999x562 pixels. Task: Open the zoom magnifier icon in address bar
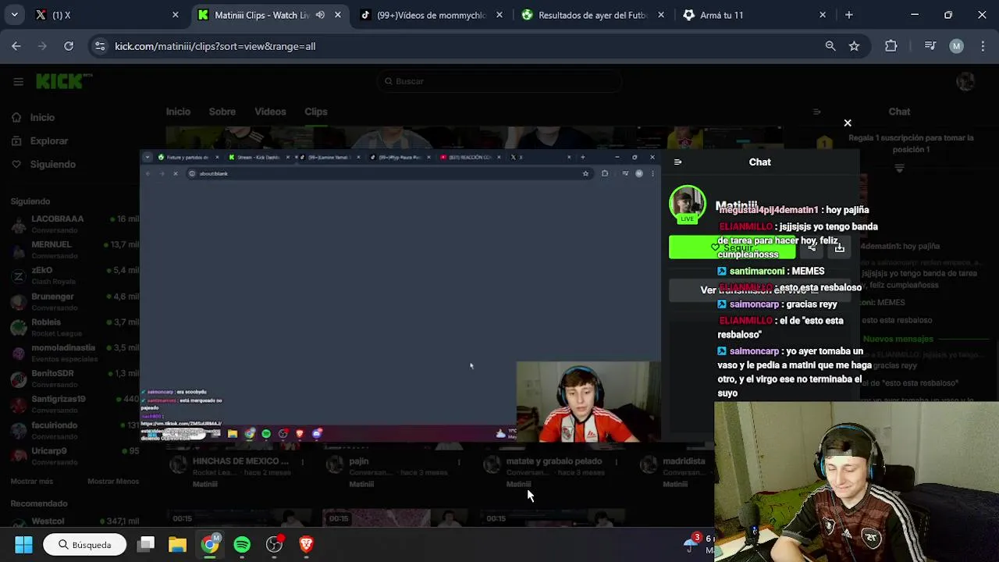click(830, 46)
